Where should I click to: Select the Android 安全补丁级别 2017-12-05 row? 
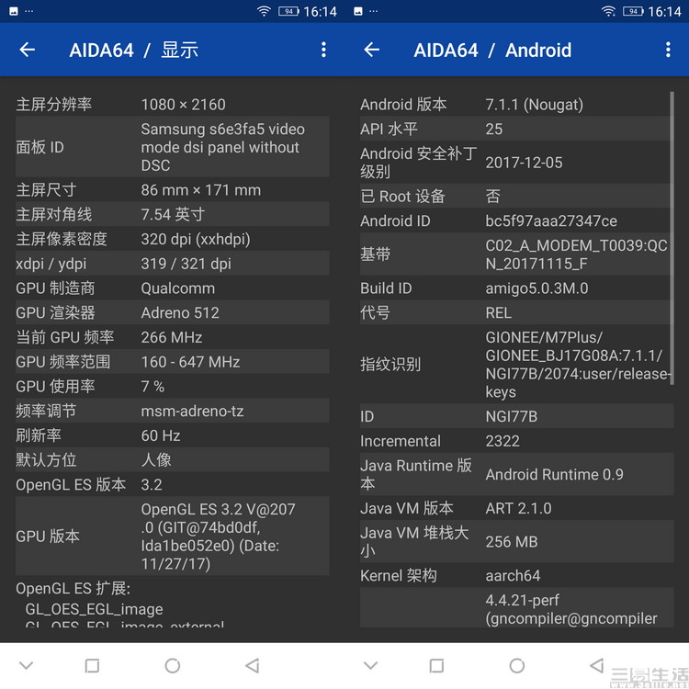coord(516,162)
